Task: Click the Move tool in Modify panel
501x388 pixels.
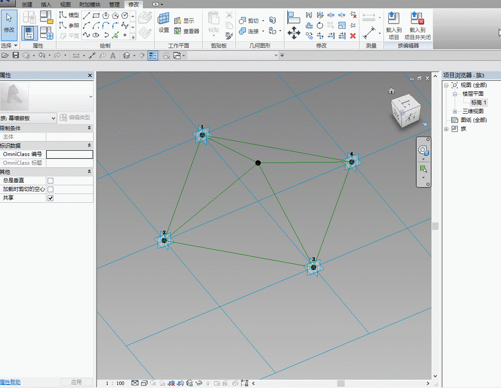Action: 294,32
